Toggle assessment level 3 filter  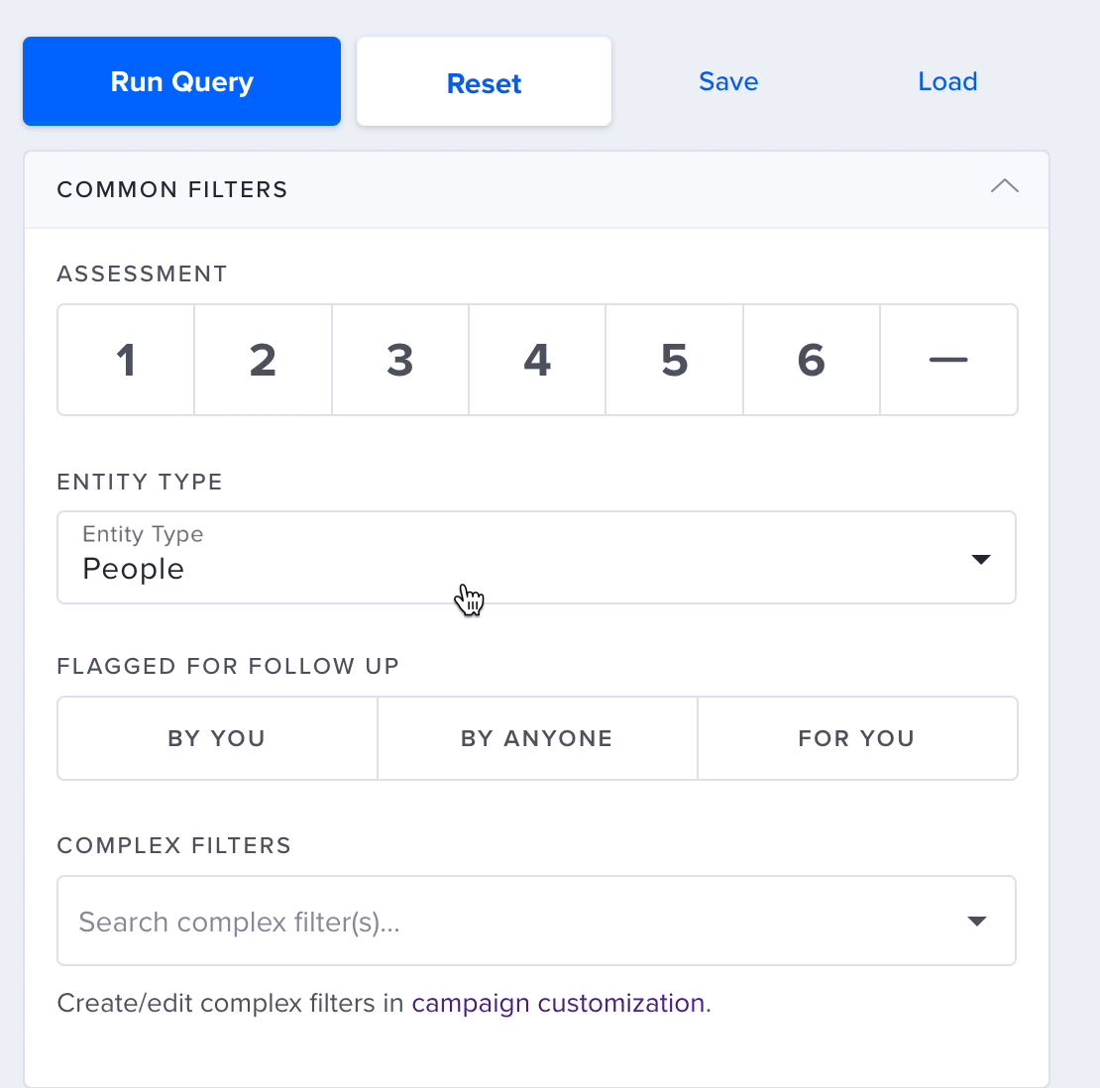(x=400, y=360)
